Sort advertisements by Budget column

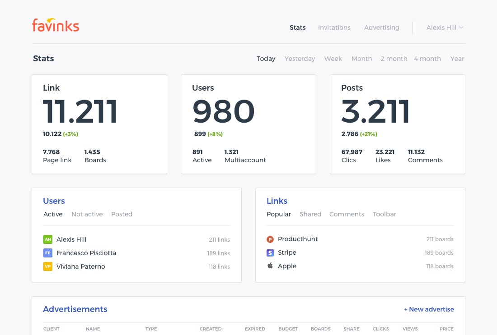288,329
